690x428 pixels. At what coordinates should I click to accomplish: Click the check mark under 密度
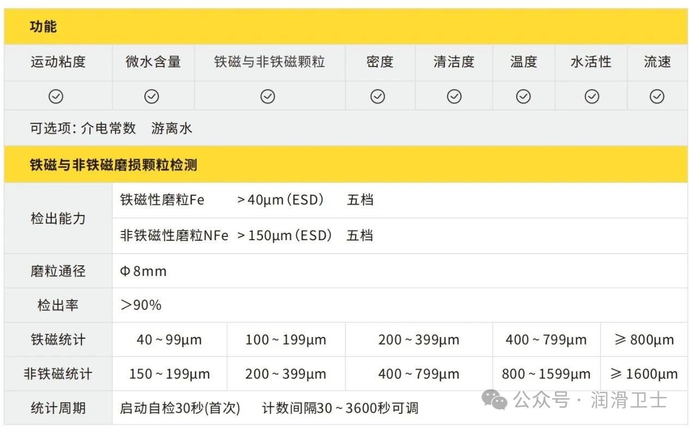pos(377,96)
